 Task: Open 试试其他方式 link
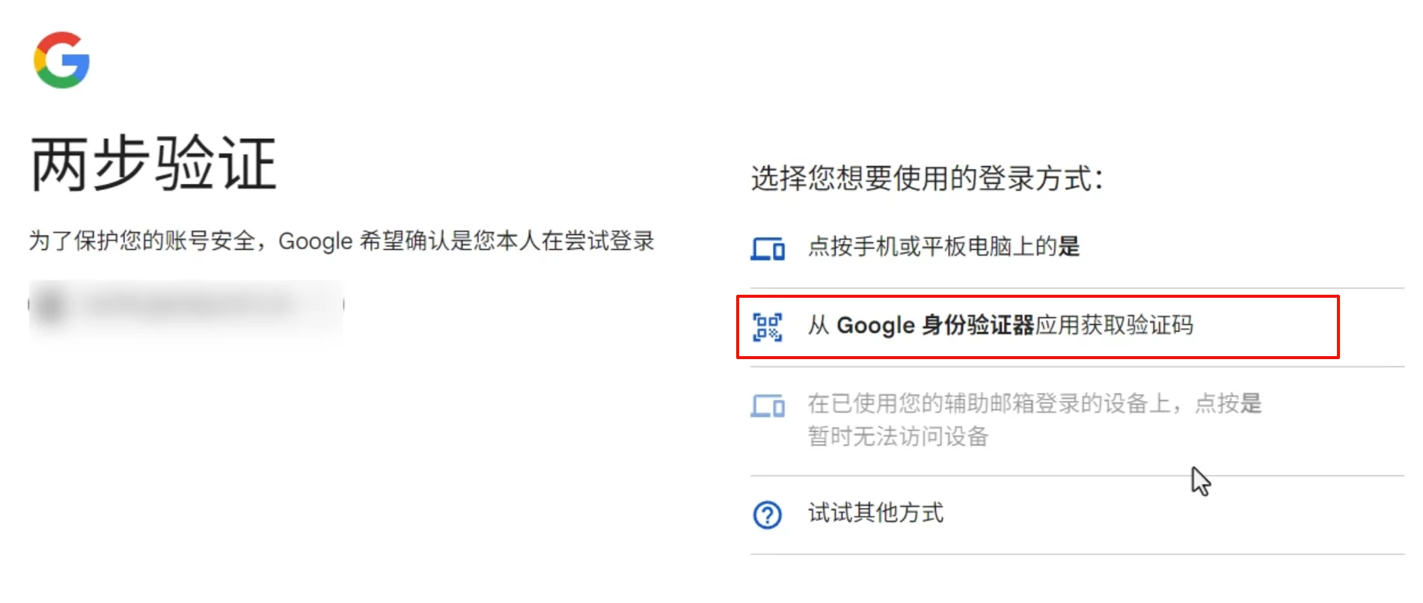(x=875, y=513)
